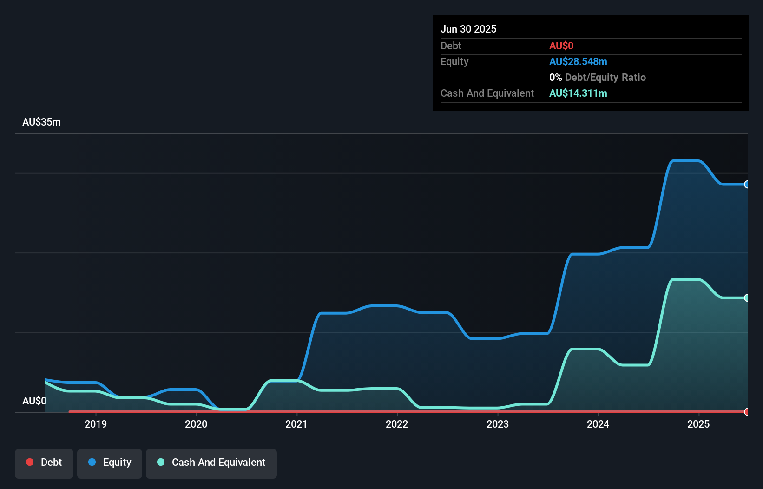Click the AU$35m axis label
Viewport: 763px width, 489px height.
pos(41,122)
